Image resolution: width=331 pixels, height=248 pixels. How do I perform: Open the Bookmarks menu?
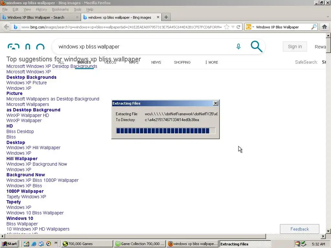[60, 9]
